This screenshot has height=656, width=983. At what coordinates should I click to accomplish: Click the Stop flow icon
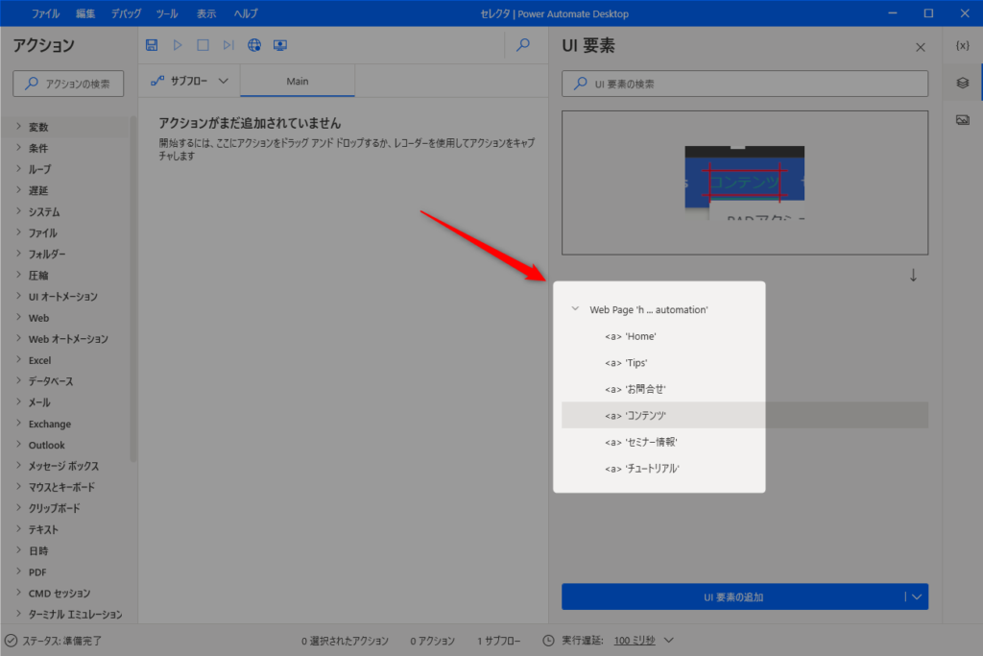(204, 45)
